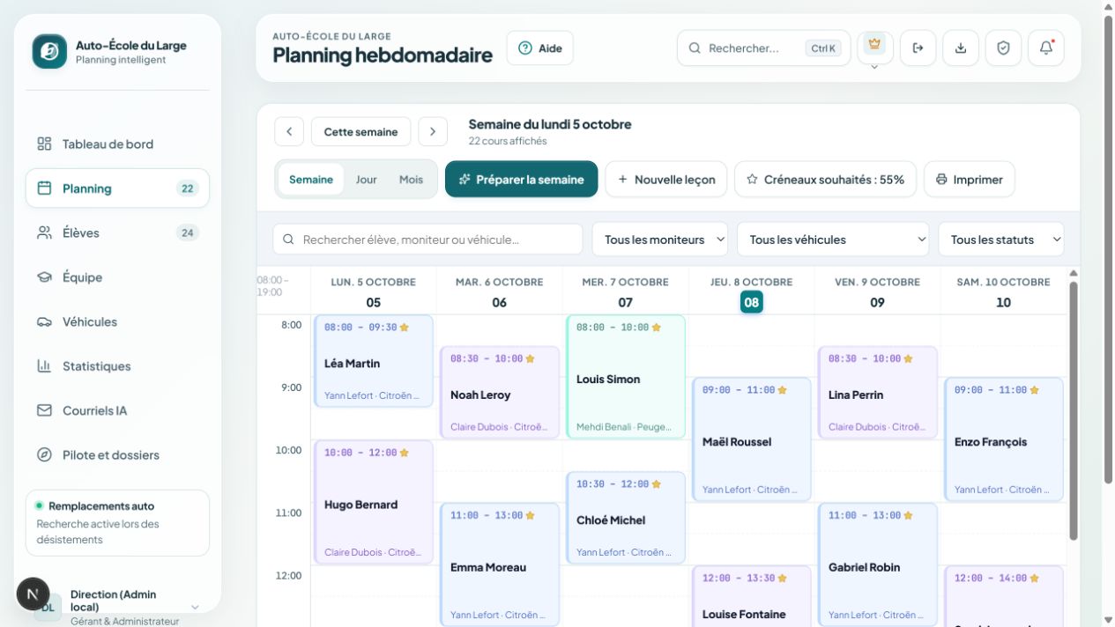The image size is (1115, 627).
Task: Switch to Semaine view
Action: (x=311, y=180)
